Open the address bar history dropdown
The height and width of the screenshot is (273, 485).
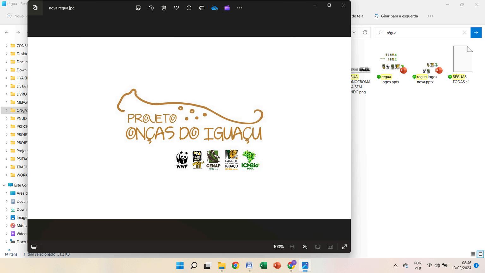tap(354, 33)
